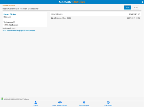Click the Mobile Reports heading
144x107 pixels.
pos(9,6)
